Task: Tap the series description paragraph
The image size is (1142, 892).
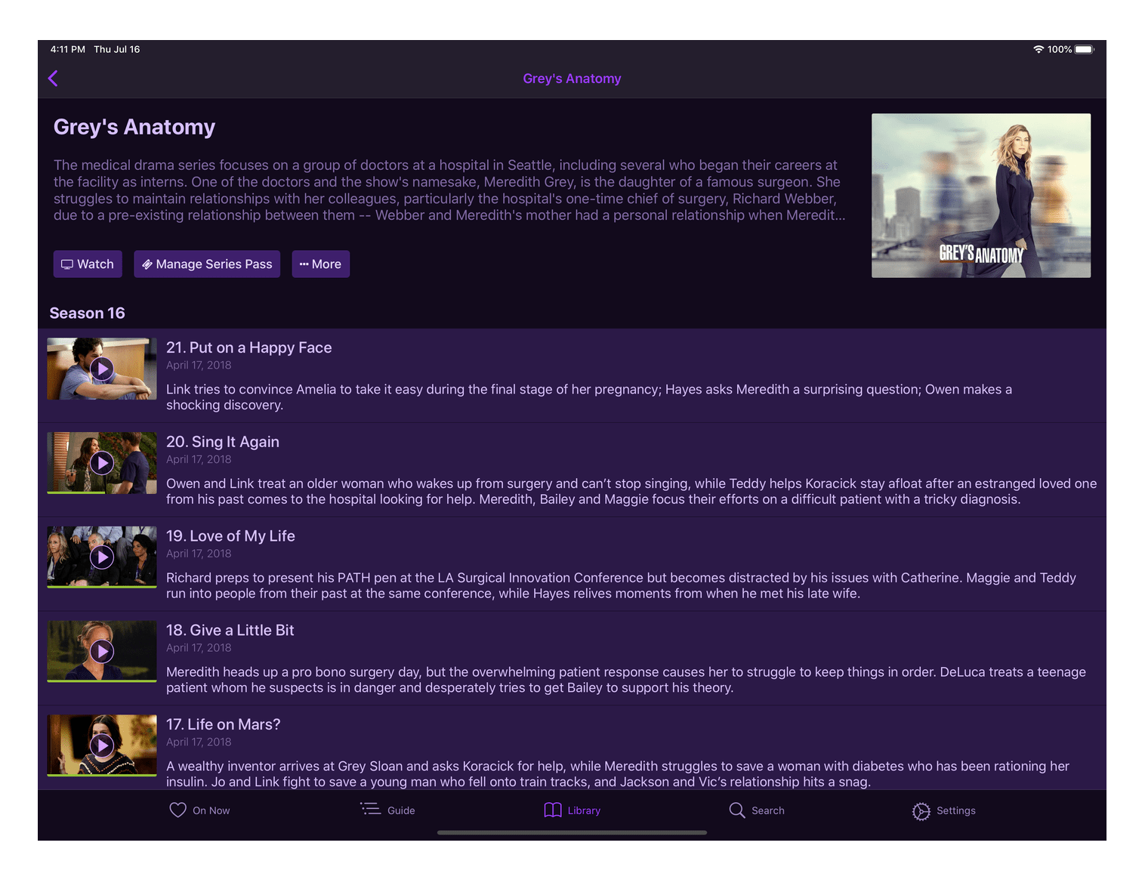Action: pos(449,190)
